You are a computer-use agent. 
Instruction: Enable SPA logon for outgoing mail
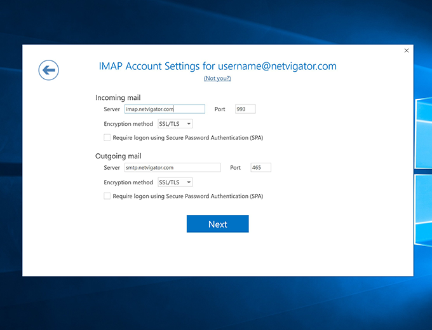(107, 196)
